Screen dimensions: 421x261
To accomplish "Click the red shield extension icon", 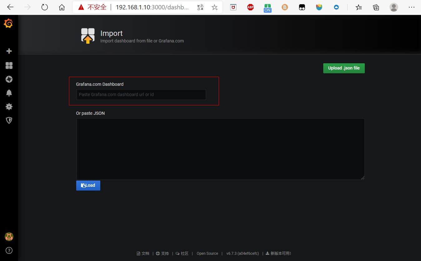I will coord(233,7).
